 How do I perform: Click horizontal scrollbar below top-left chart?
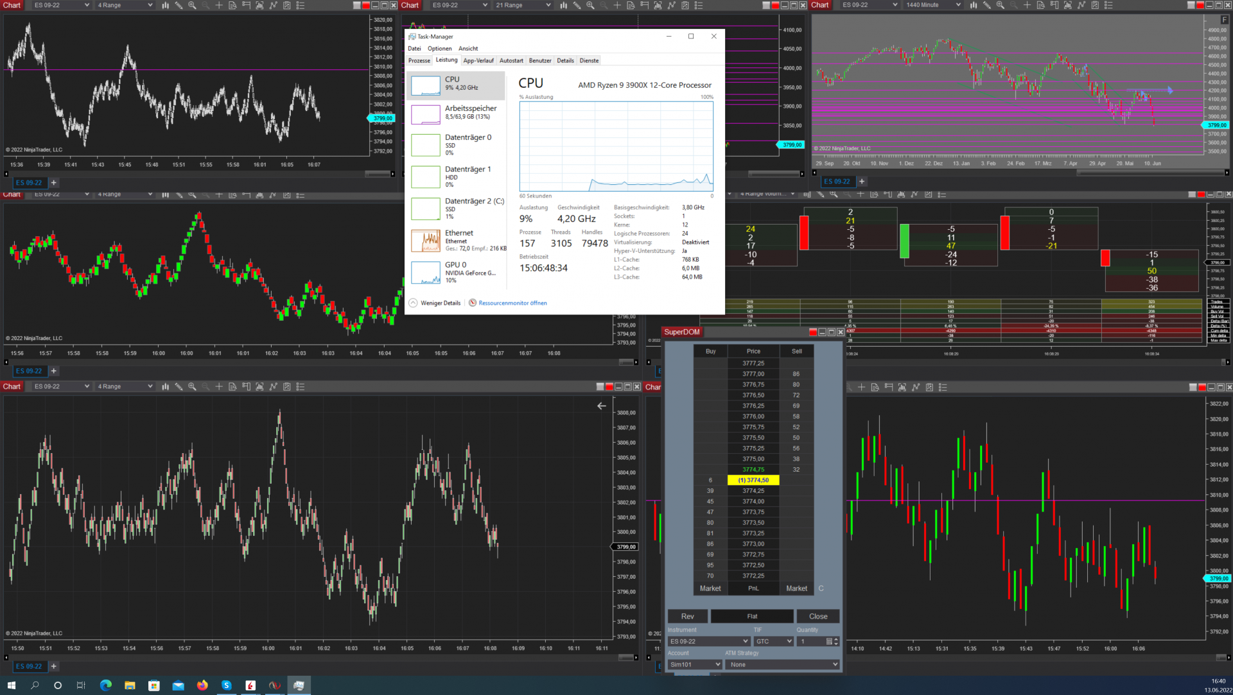tap(379, 174)
